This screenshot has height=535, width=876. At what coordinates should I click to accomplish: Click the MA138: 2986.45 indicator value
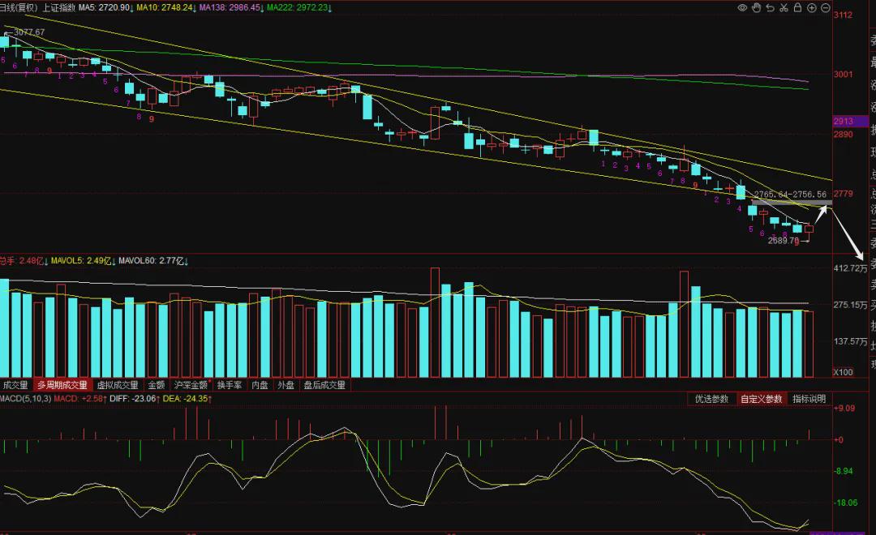(x=231, y=8)
